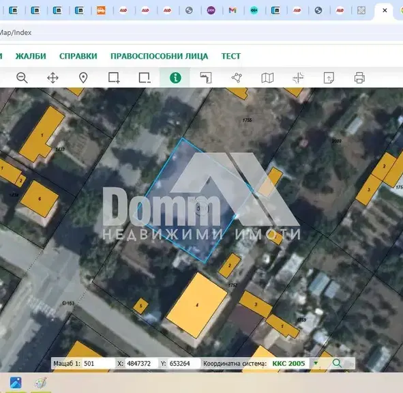Activate the pan/move arrows tool
The width and height of the screenshot is (403, 393).
pos(53,78)
